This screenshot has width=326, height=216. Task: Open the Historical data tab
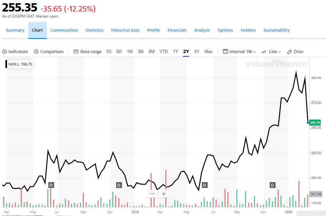pyautogui.click(x=125, y=30)
